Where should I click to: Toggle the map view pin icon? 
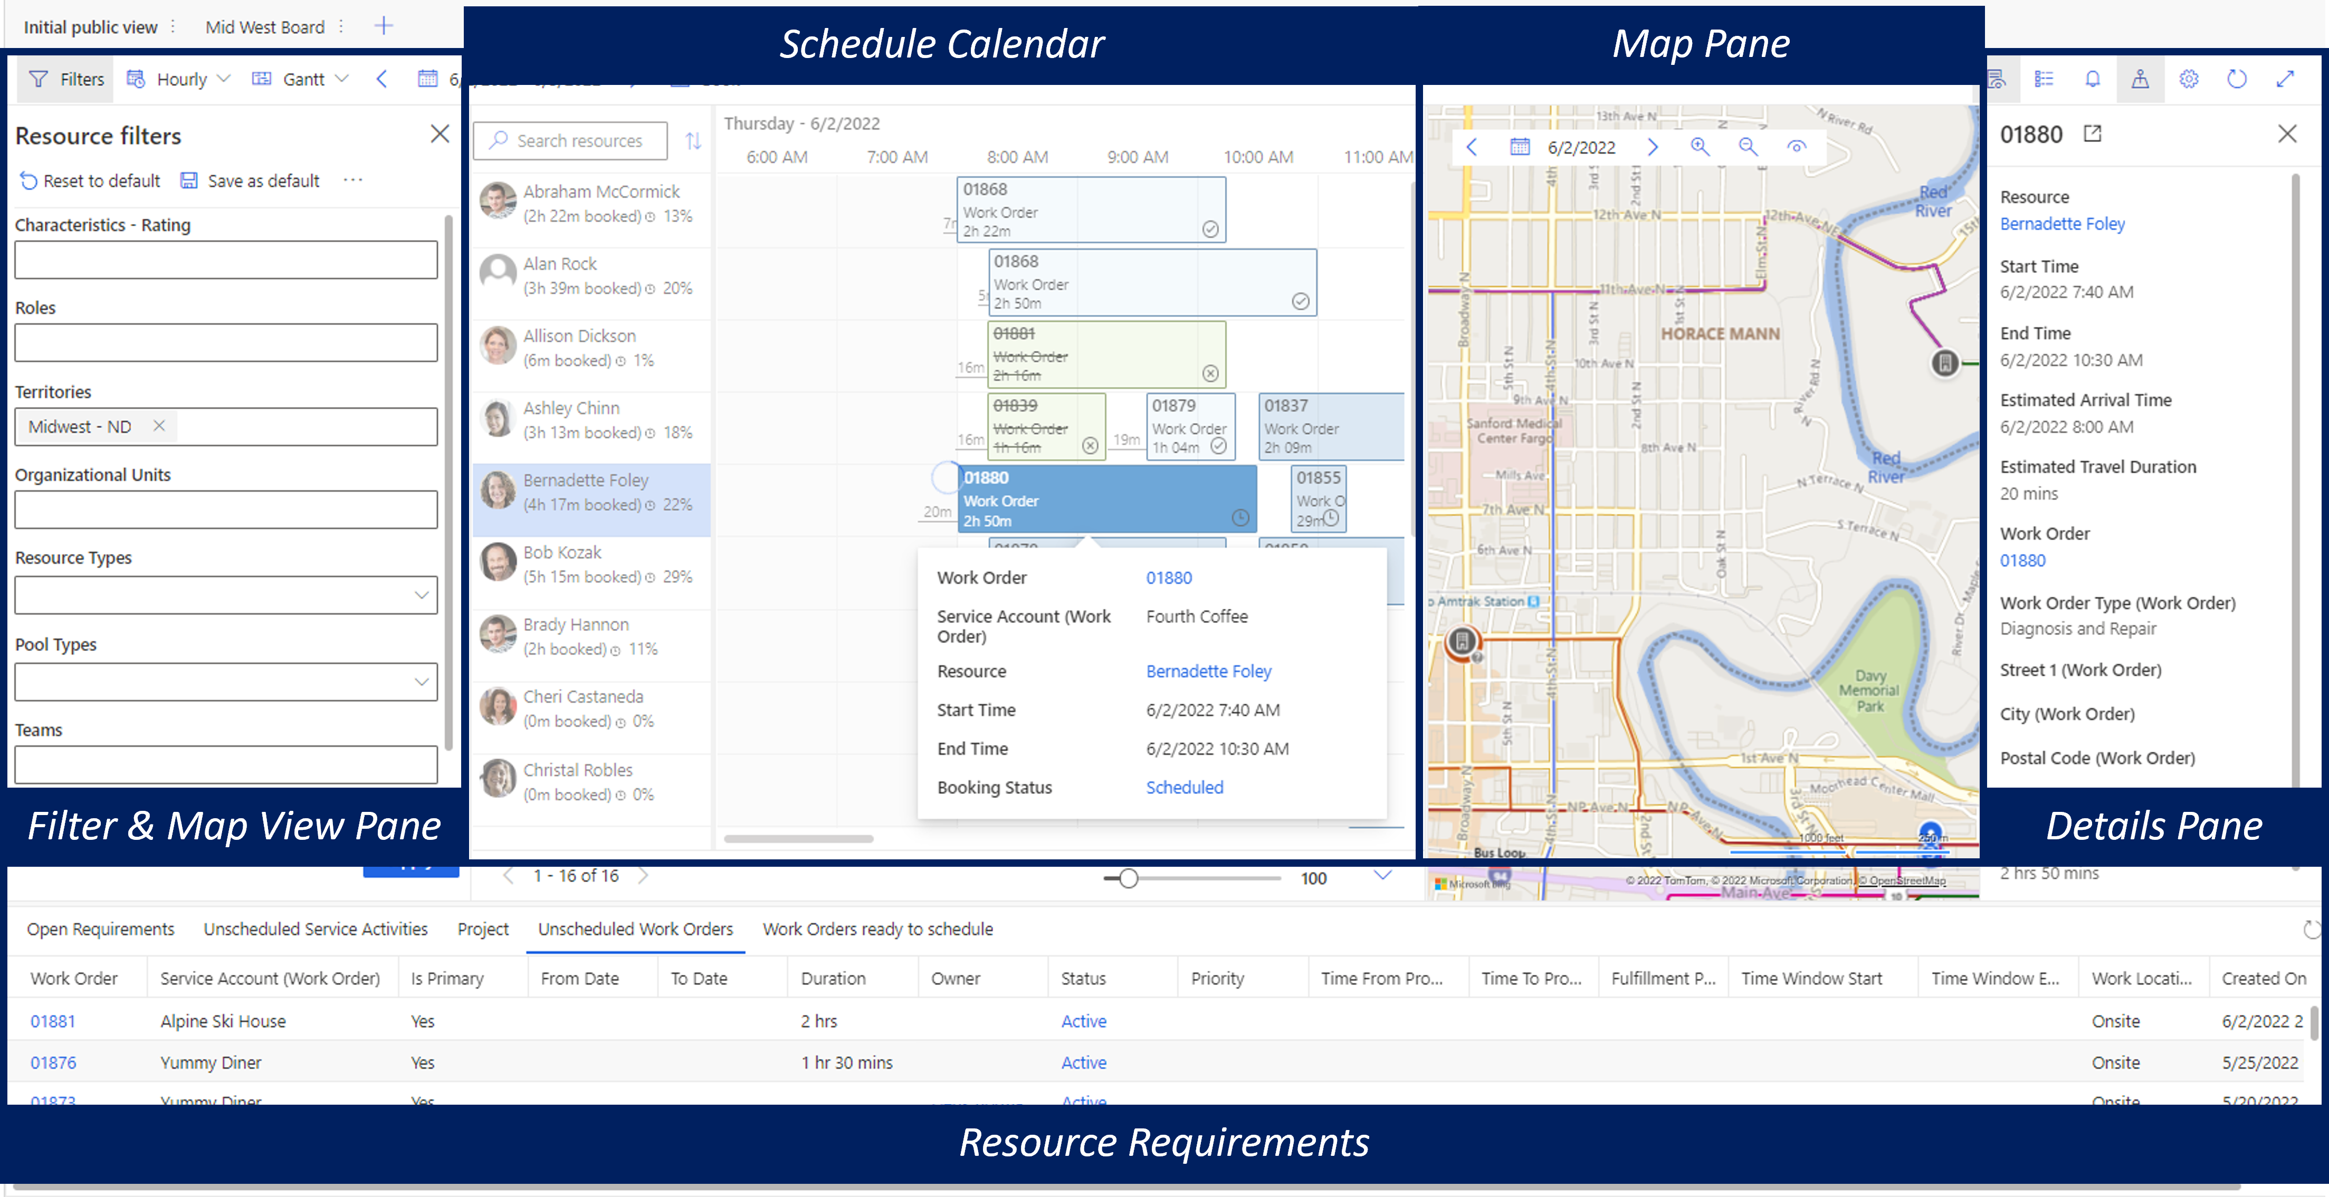(x=2140, y=80)
